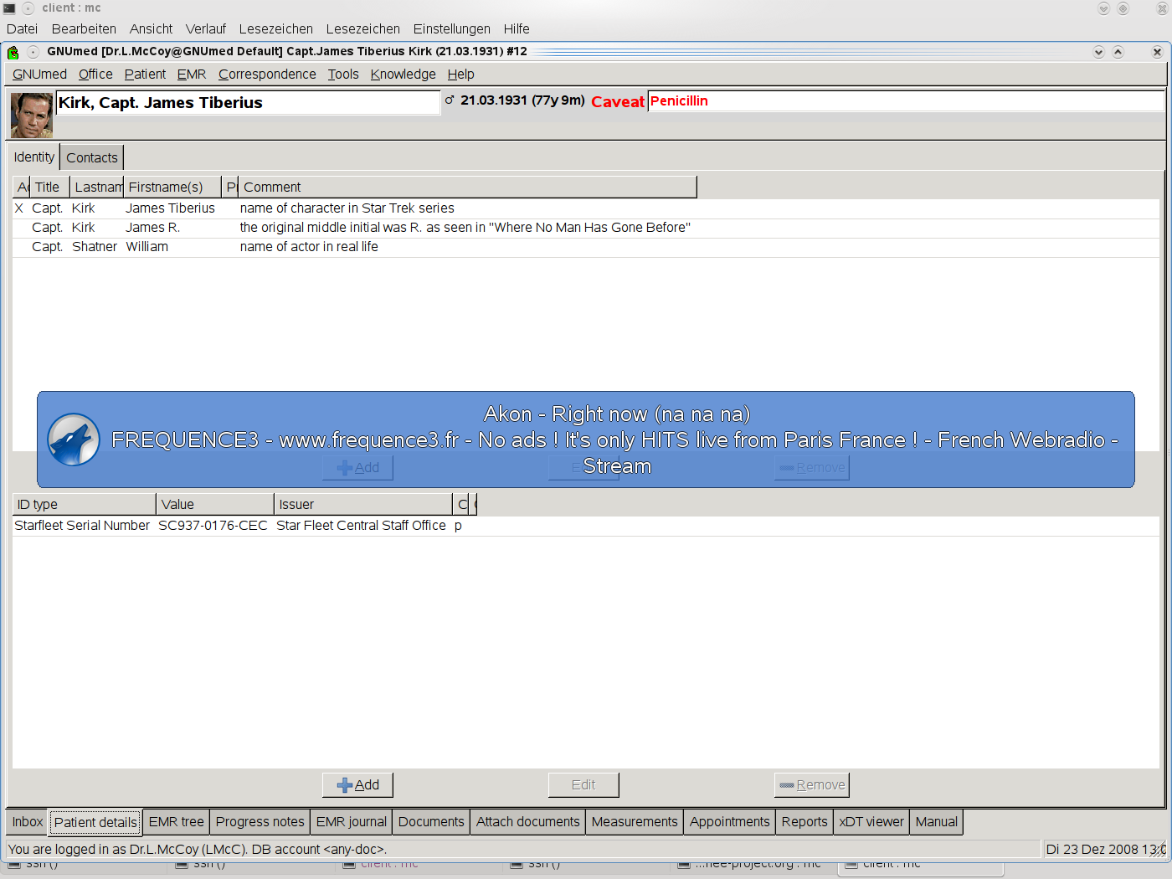Select the Shatner William name row
This screenshot has width=1172, height=879.
pyautogui.click(x=586, y=246)
